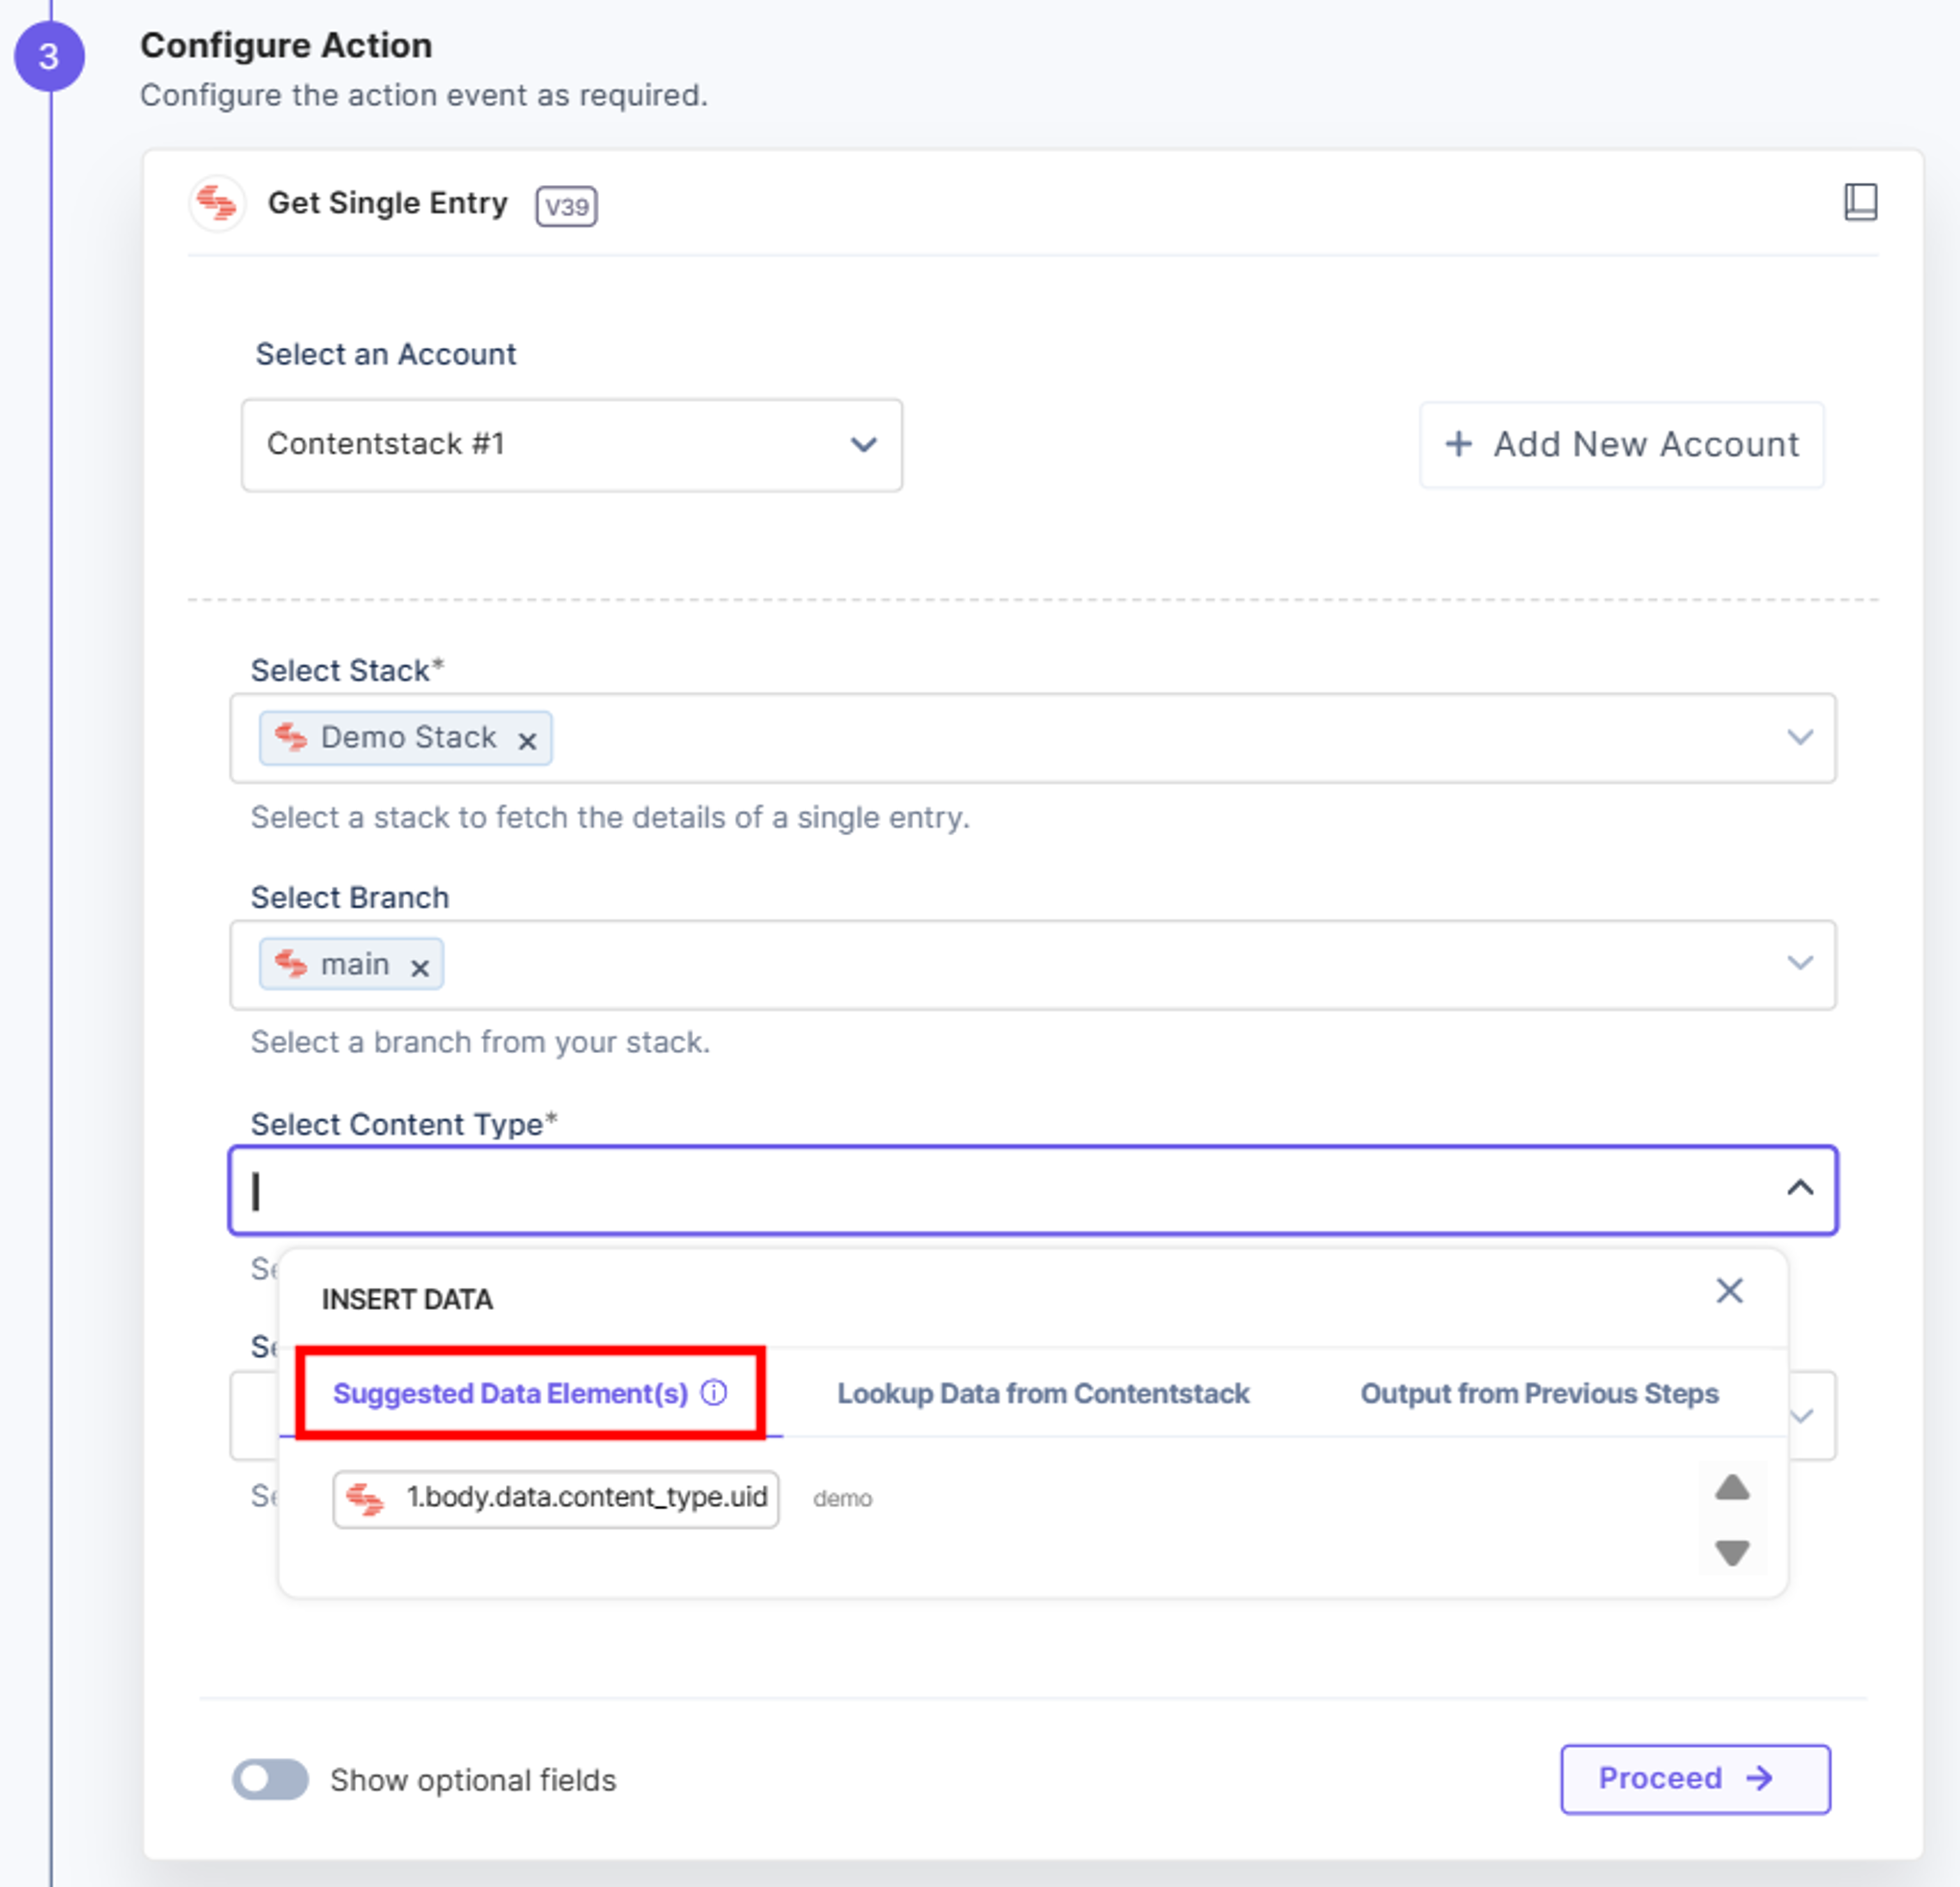Click the 'Select an Account' label

(x=386, y=354)
